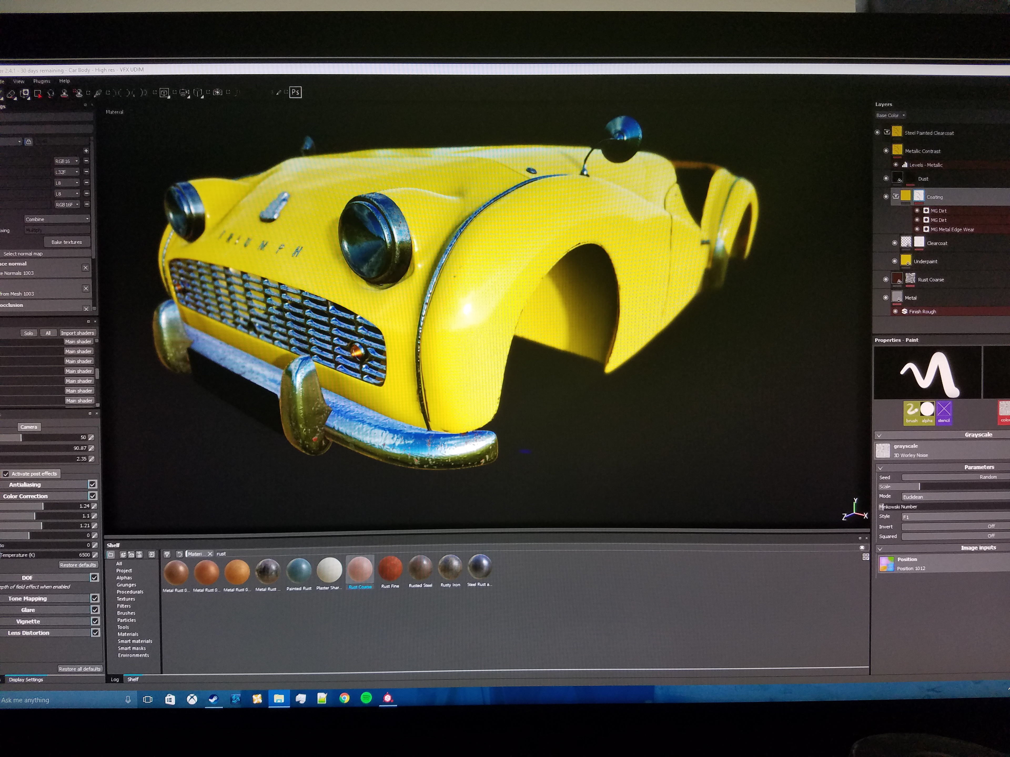Collapse the Parameters section
Image resolution: width=1010 pixels, height=757 pixels.
coord(880,468)
